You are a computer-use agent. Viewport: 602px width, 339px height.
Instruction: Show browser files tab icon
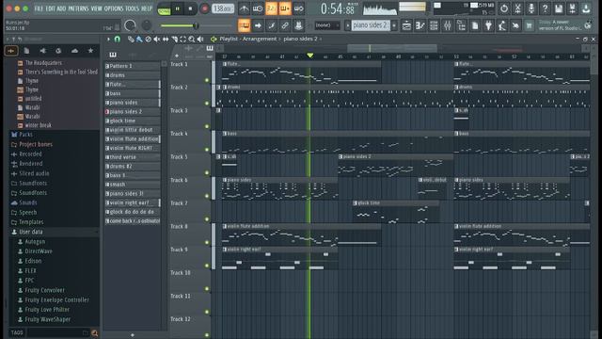[x=26, y=51]
